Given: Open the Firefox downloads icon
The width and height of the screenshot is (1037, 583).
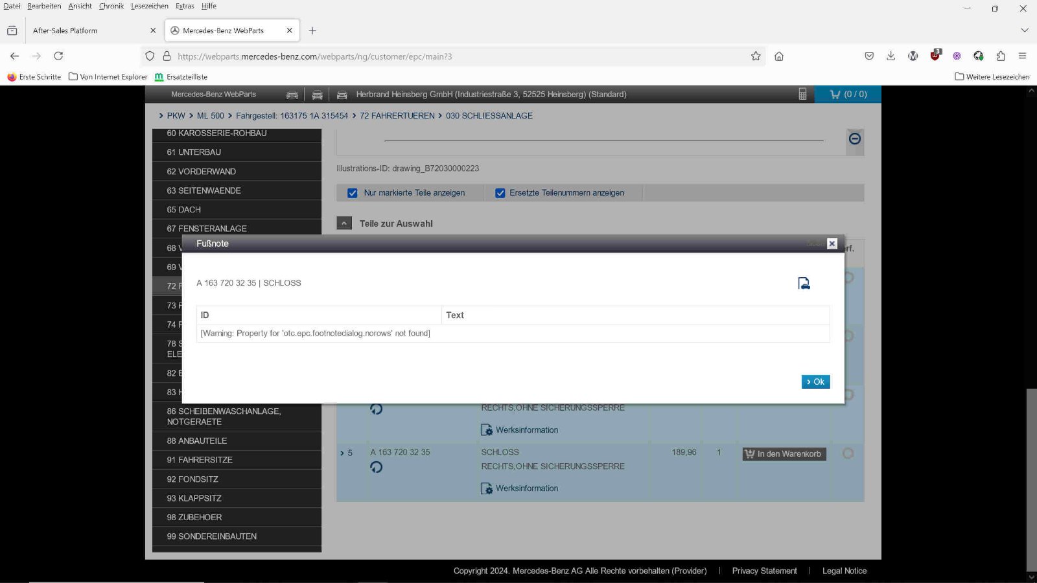Looking at the screenshot, I should [891, 56].
